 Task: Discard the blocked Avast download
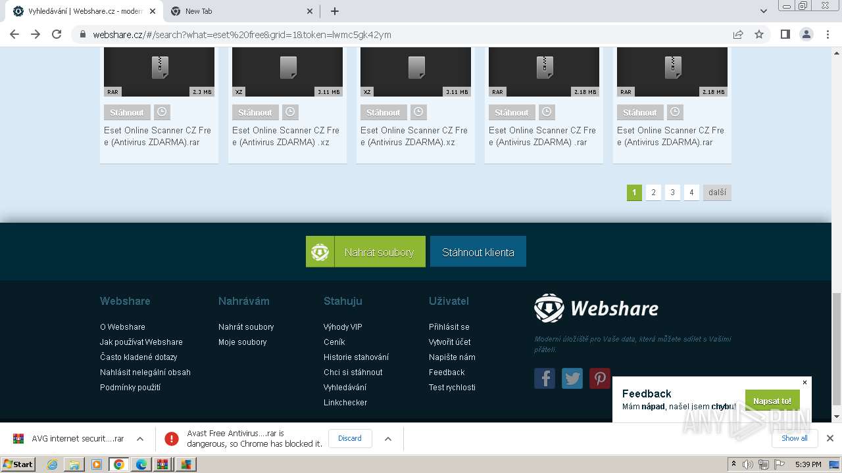tap(350, 438)
